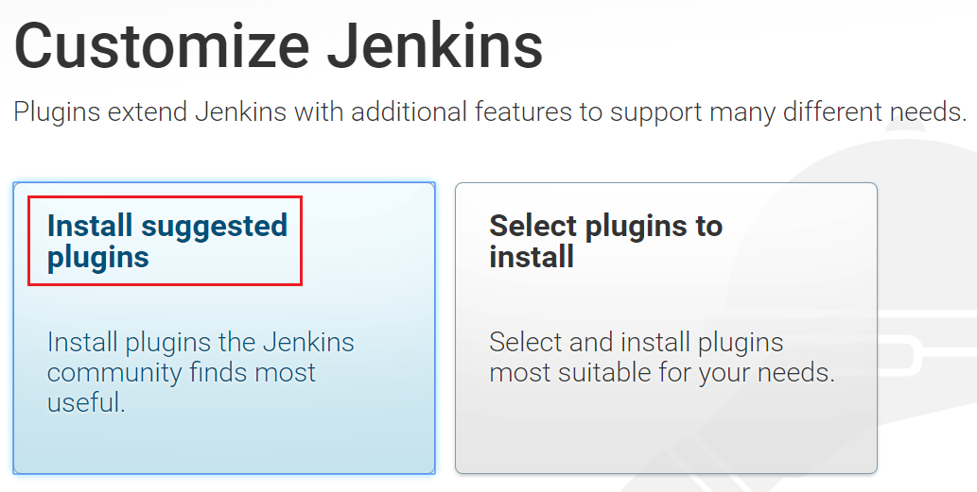The width and height of the screenshot is (977, 492).
Task: Click the "Customize Jenkins" page heading
Action: pos(278,47)
